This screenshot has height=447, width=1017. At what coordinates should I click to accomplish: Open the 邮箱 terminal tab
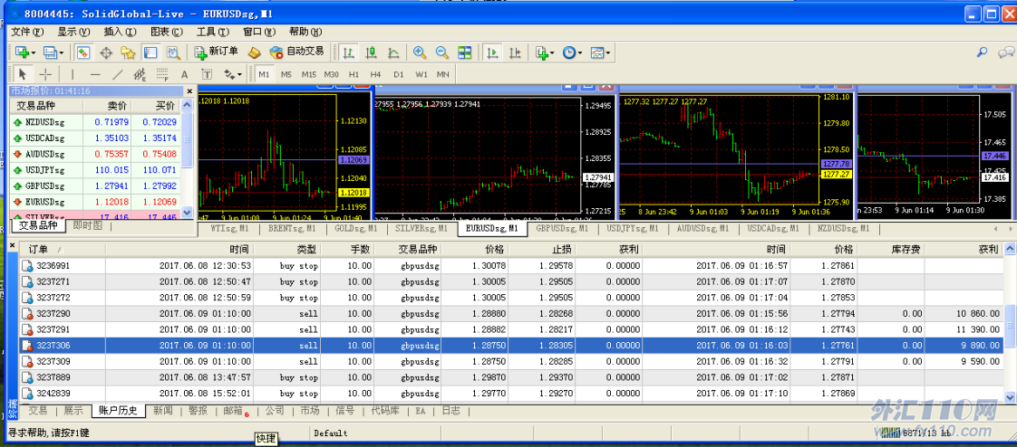pos(234,410)
